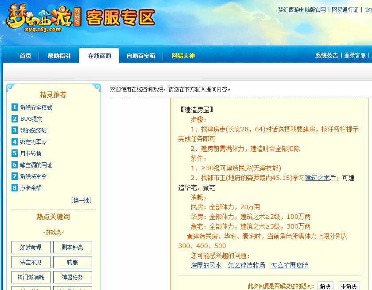Image resolution: width=372 pixels, height=290 pixels.
Task: Click the 客服专区 banner title
Action: coord(120,18)
